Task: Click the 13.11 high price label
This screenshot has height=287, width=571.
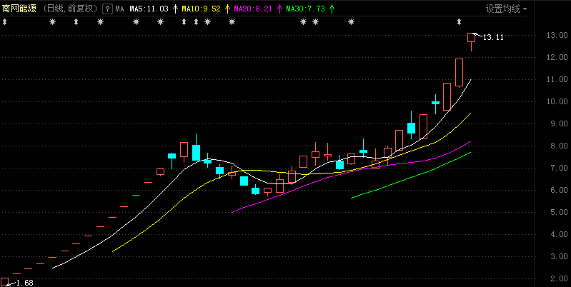Action: click(493, 37)
